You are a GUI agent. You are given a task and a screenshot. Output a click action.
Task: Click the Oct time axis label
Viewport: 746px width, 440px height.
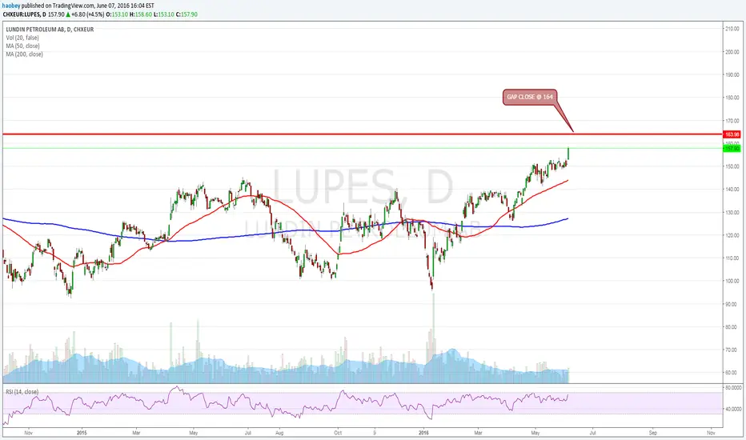pos(338,433)
